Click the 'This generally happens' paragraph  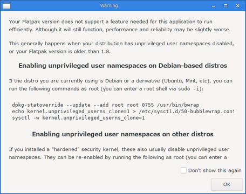click(121, 47)
